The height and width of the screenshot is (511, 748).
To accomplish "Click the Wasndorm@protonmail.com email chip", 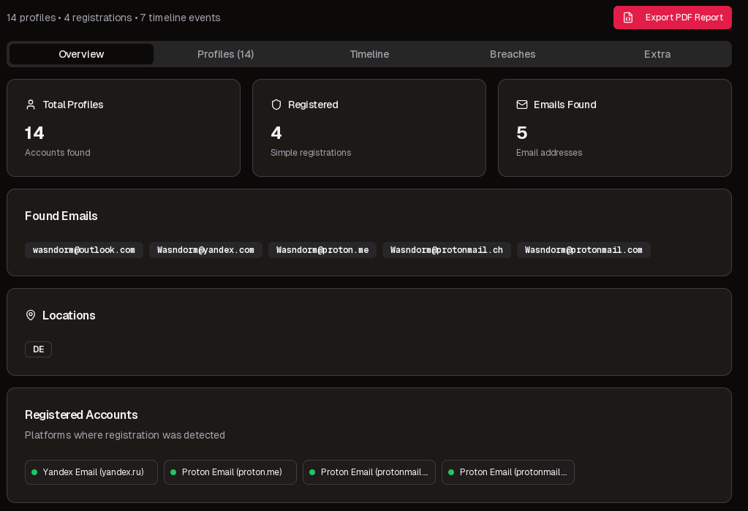I will point(583,250).
